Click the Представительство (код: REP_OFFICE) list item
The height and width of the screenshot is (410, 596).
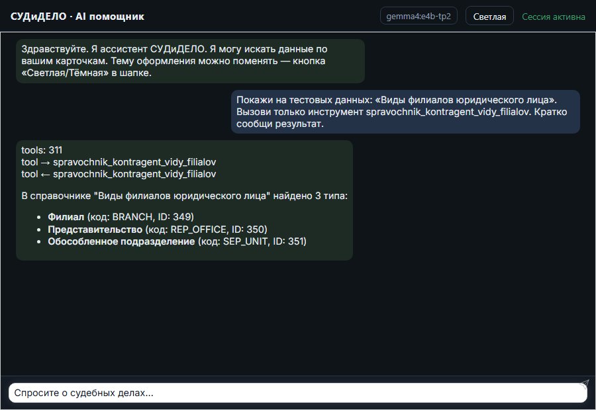[158, 229]
